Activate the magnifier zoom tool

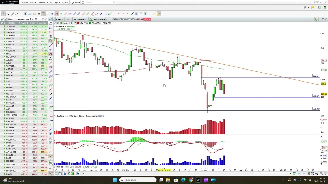(x=8, y=14)
